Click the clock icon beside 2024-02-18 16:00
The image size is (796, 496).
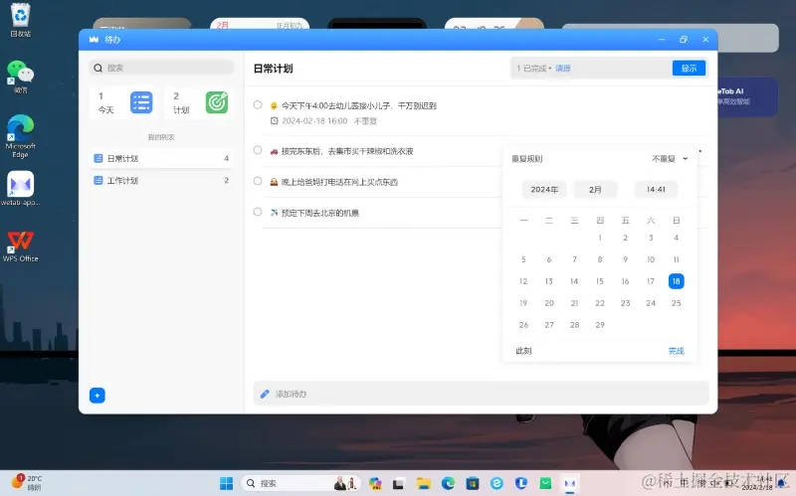point(275,120)
